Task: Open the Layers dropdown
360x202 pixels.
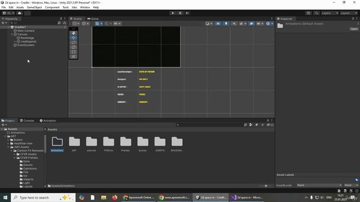Action: pyautogui.click(x=330, y=13)
